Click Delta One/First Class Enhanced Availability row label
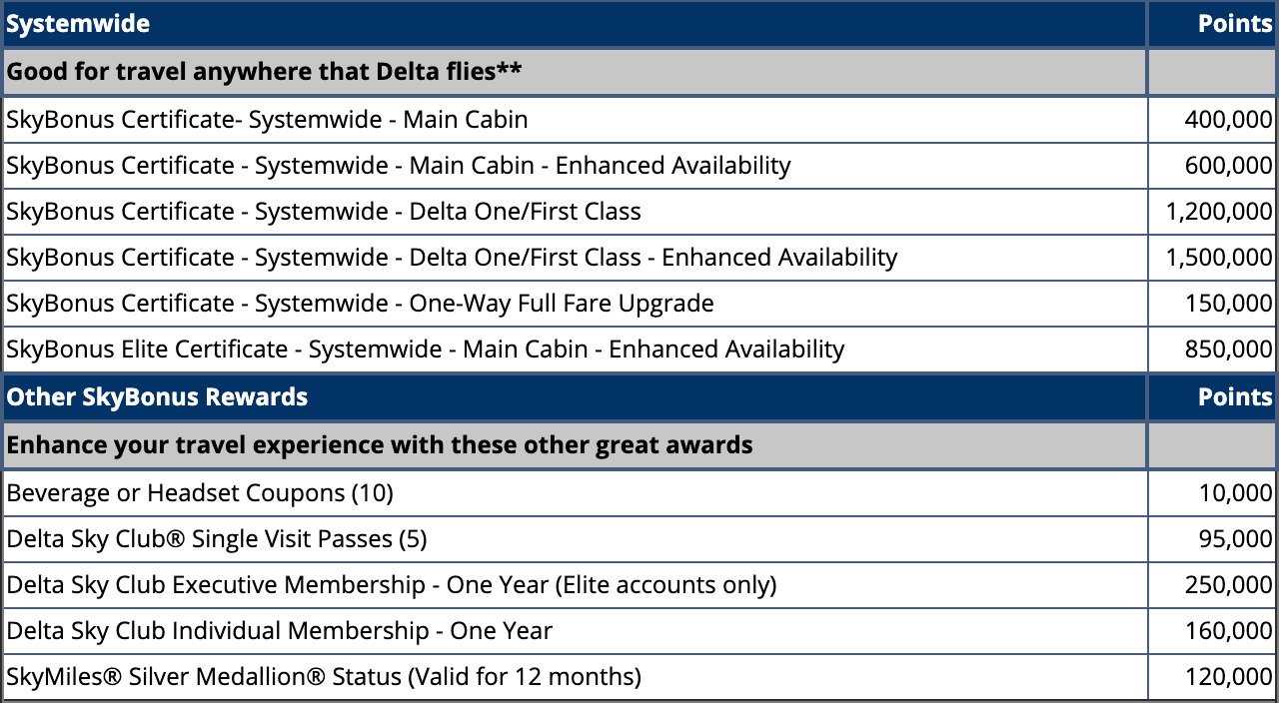 [452, 258]
